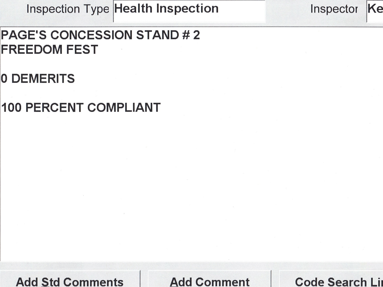Image resolution: width=383 pixels, height=287 pixels.
Task: Click the word FEST in the second line
Action: 82,49
